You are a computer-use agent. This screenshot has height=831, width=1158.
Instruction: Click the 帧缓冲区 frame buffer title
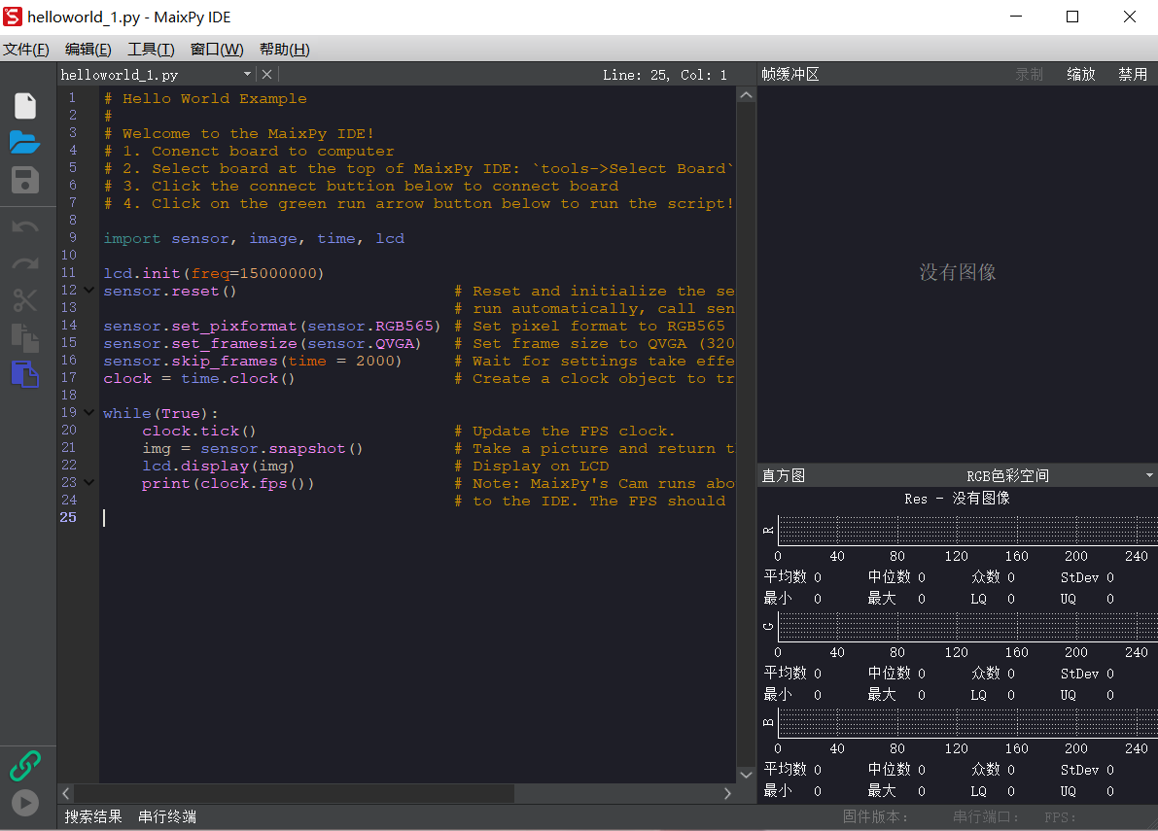(790, 75)
